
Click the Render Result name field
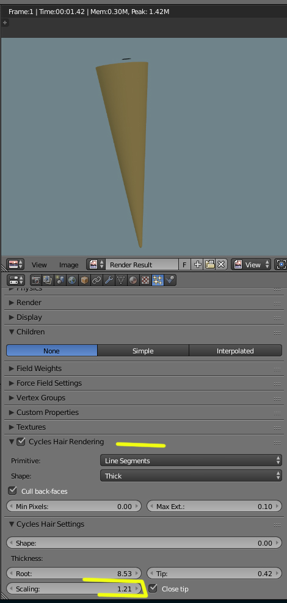[142, 265]
